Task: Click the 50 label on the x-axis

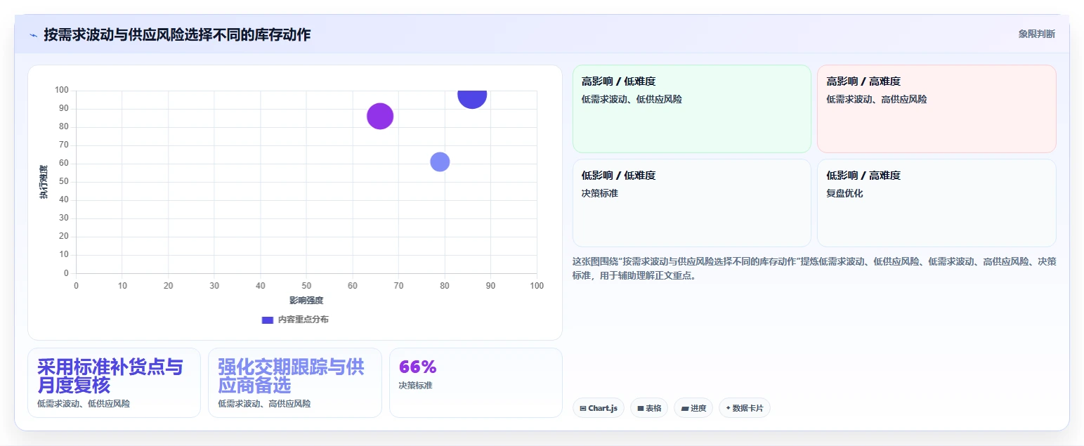Action: (306, 286)
